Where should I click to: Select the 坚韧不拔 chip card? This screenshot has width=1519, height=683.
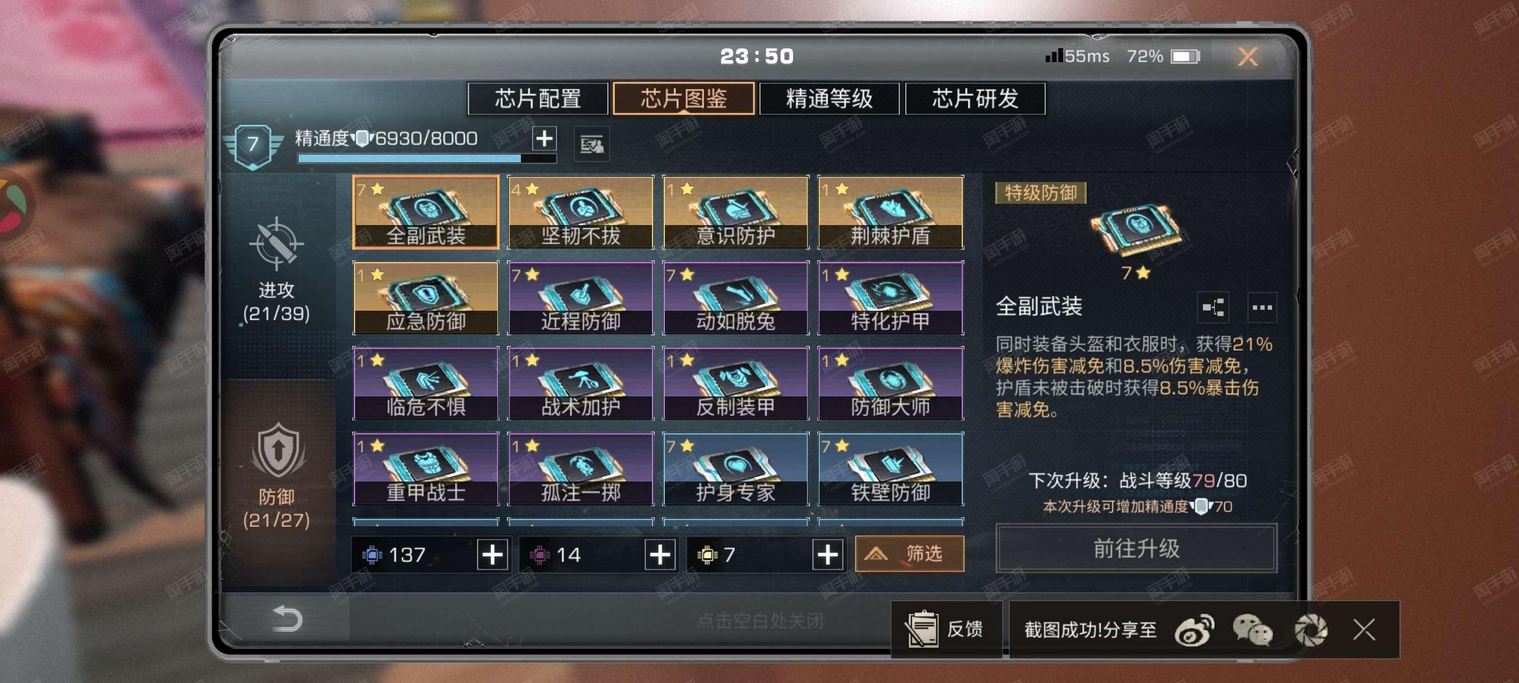pos(580,212)
